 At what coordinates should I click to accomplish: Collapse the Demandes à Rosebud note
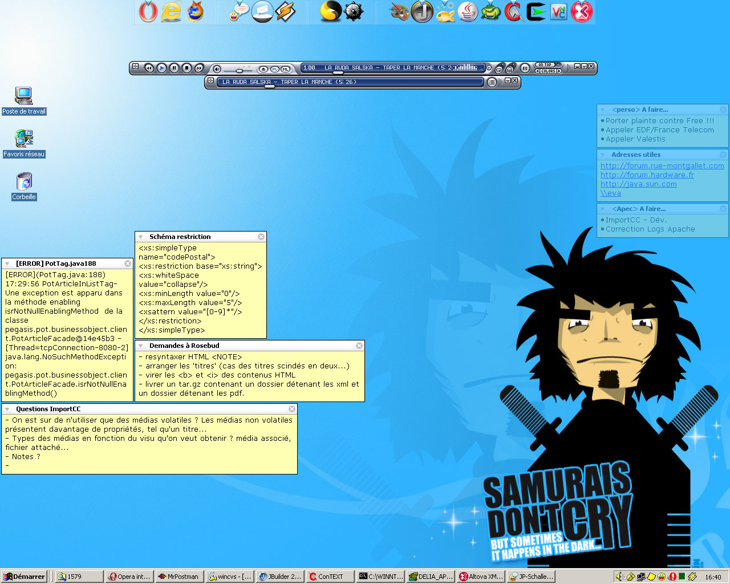click(141, 346)
